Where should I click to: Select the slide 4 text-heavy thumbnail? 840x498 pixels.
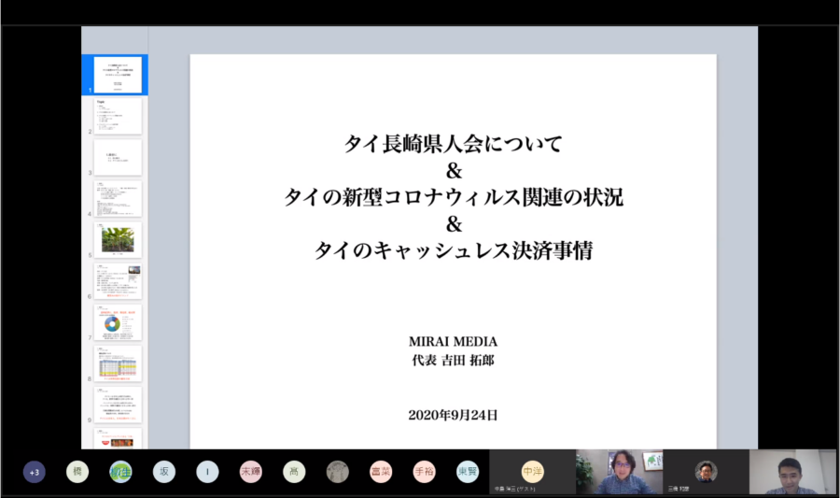pos(118,198)
